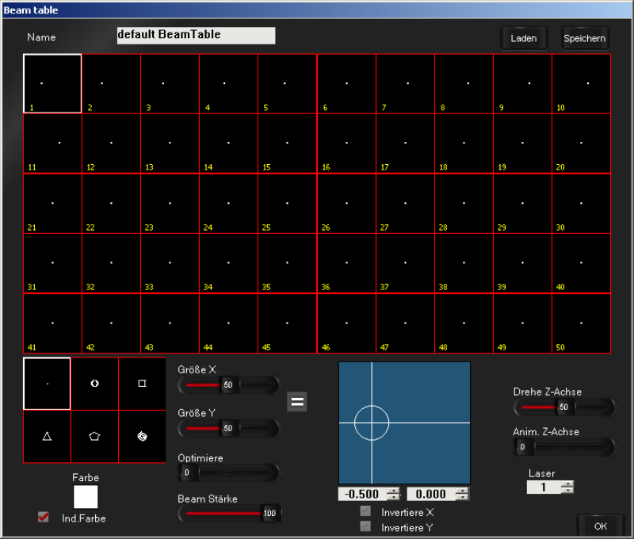This screenshot has width=634, height=539.
Task: Select beam cell 3
Action: click(x=170, y=83)
